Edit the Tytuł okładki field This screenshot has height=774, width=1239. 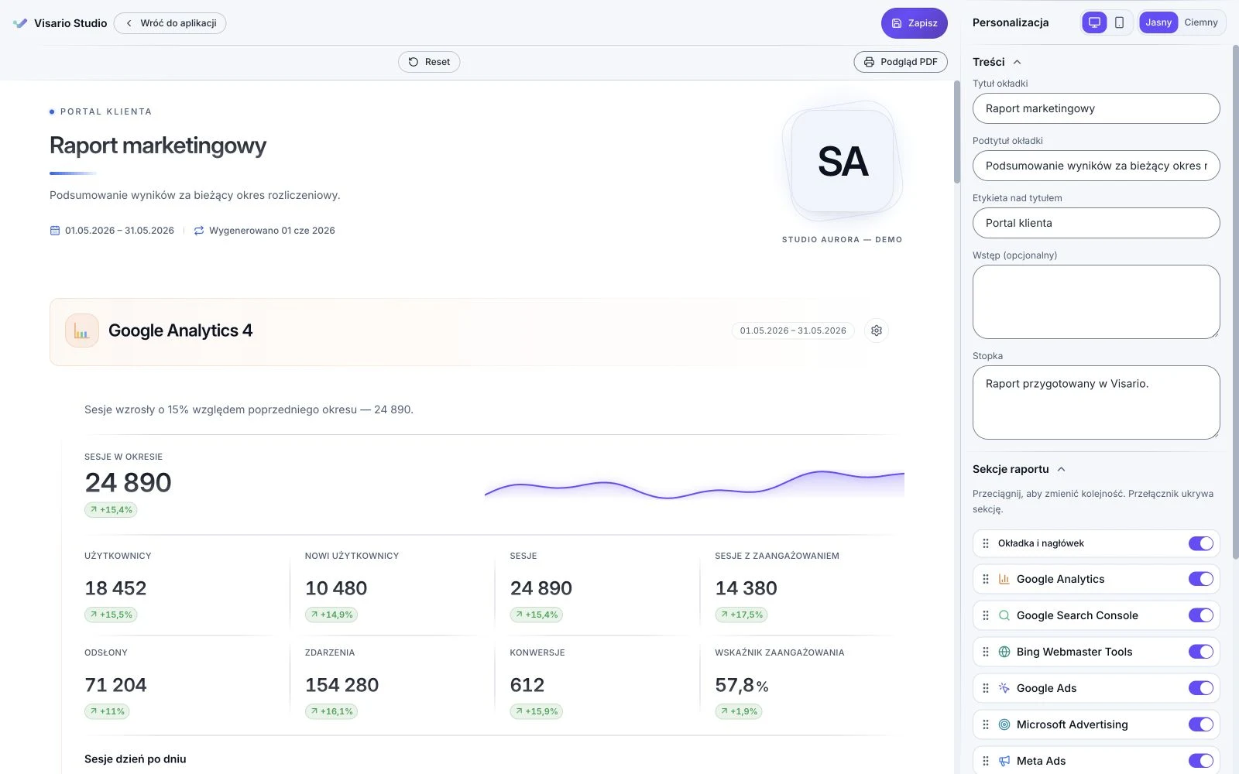point(1096,108)
